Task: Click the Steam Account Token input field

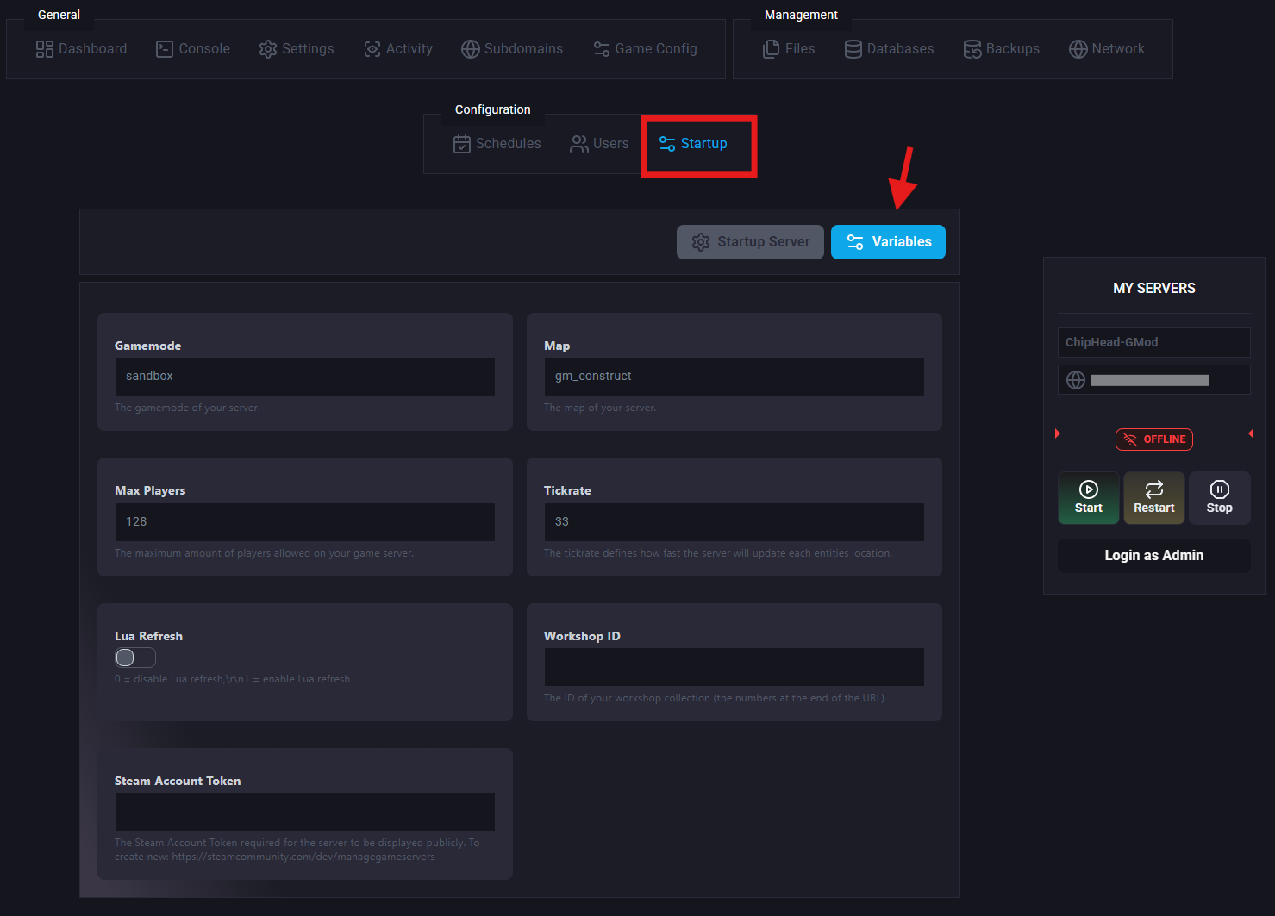Action: click(x=305, y=812)
